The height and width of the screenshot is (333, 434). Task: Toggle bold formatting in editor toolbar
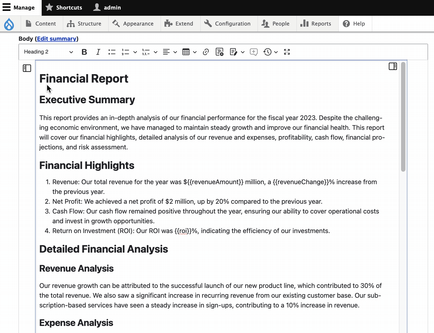click(84, 52)
